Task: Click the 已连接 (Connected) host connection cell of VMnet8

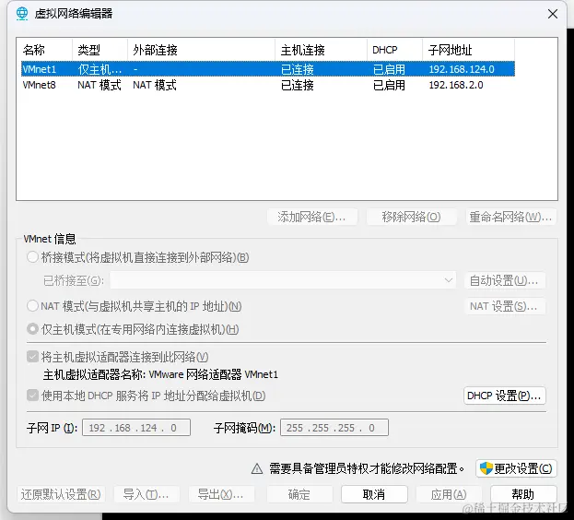Action: click(298, 85)
